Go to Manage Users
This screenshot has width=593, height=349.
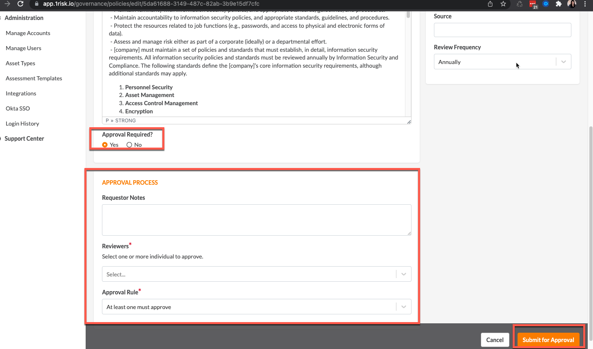(23, 48)
